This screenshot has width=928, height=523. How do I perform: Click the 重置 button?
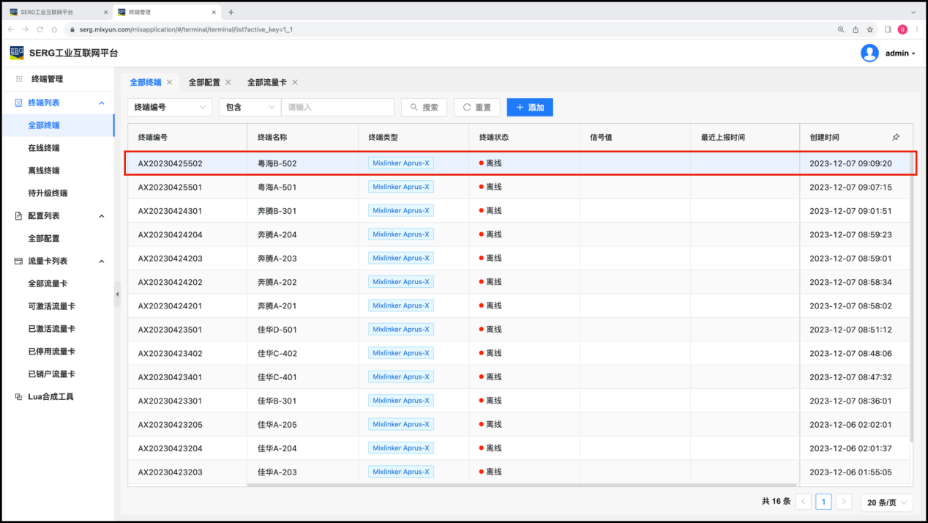pos(476,108)
